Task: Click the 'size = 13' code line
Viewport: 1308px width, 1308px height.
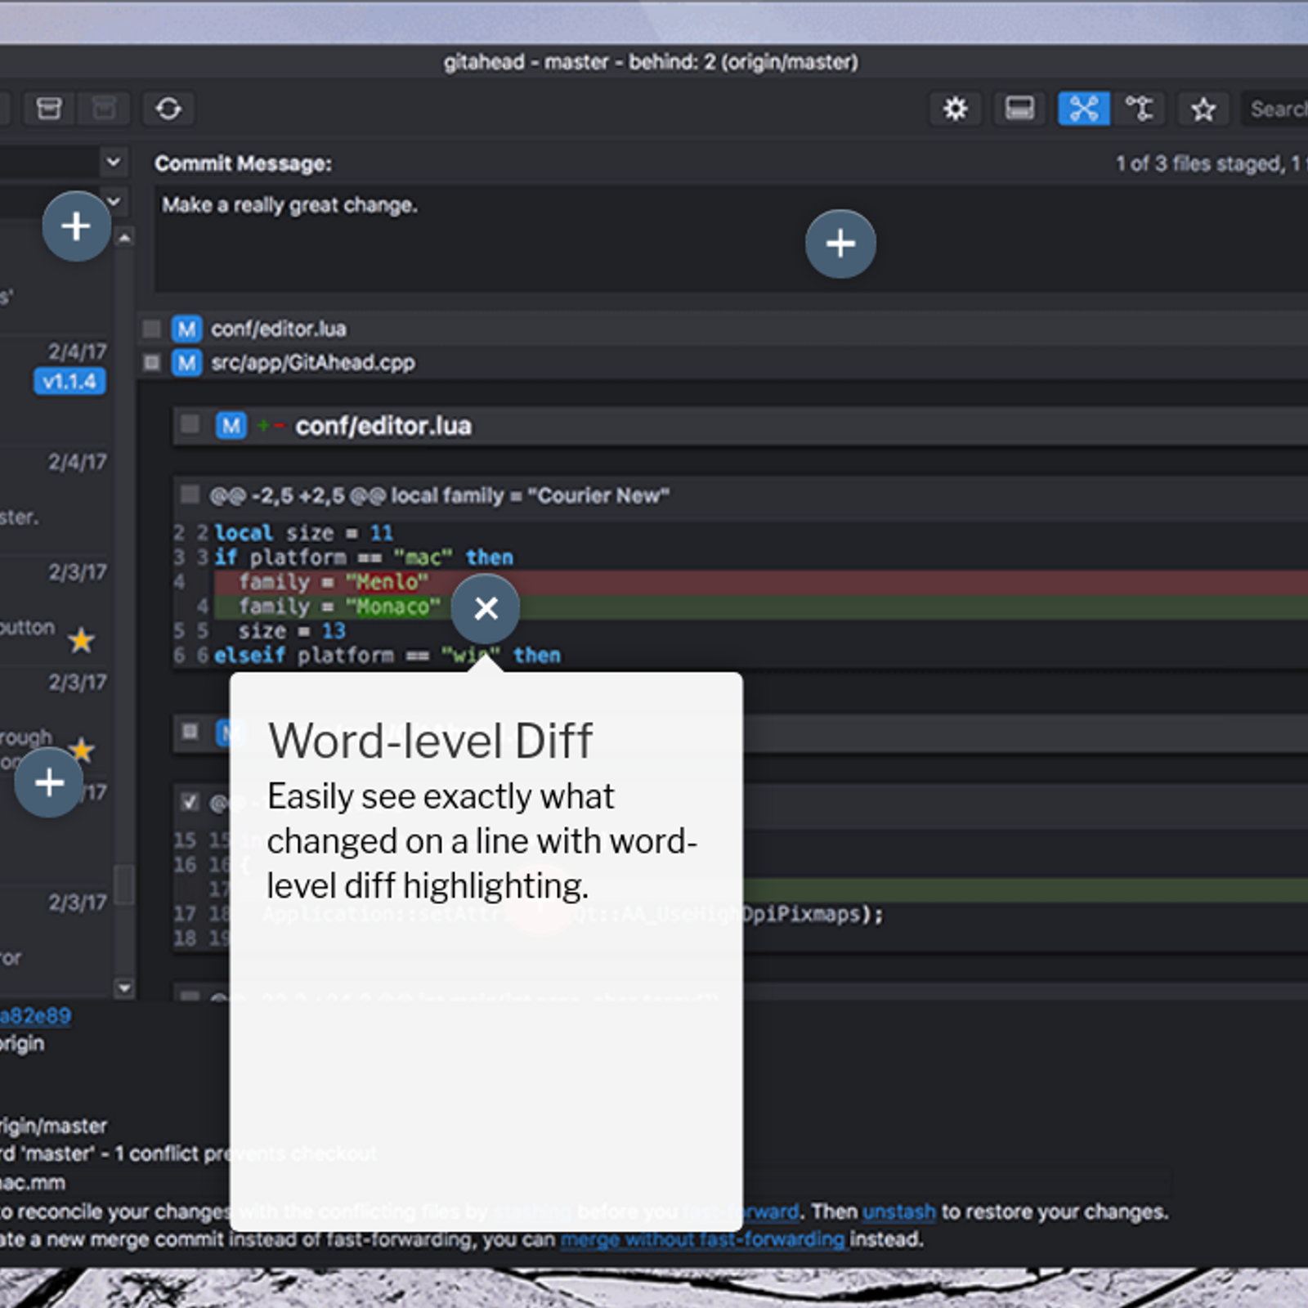Action: (x=292, y=631)
